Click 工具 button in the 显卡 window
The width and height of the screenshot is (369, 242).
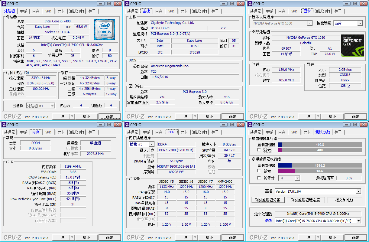(x=307, y=116)
